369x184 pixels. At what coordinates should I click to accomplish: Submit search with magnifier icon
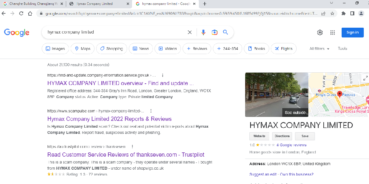pyautogui.click(x=226, y=32)
